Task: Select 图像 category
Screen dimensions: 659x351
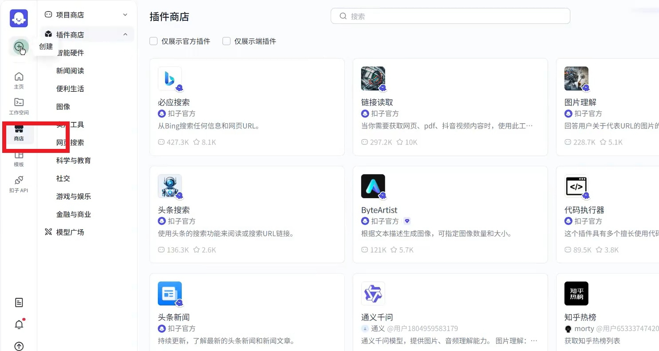Action: pyautogui.click(x=63, y=107)
